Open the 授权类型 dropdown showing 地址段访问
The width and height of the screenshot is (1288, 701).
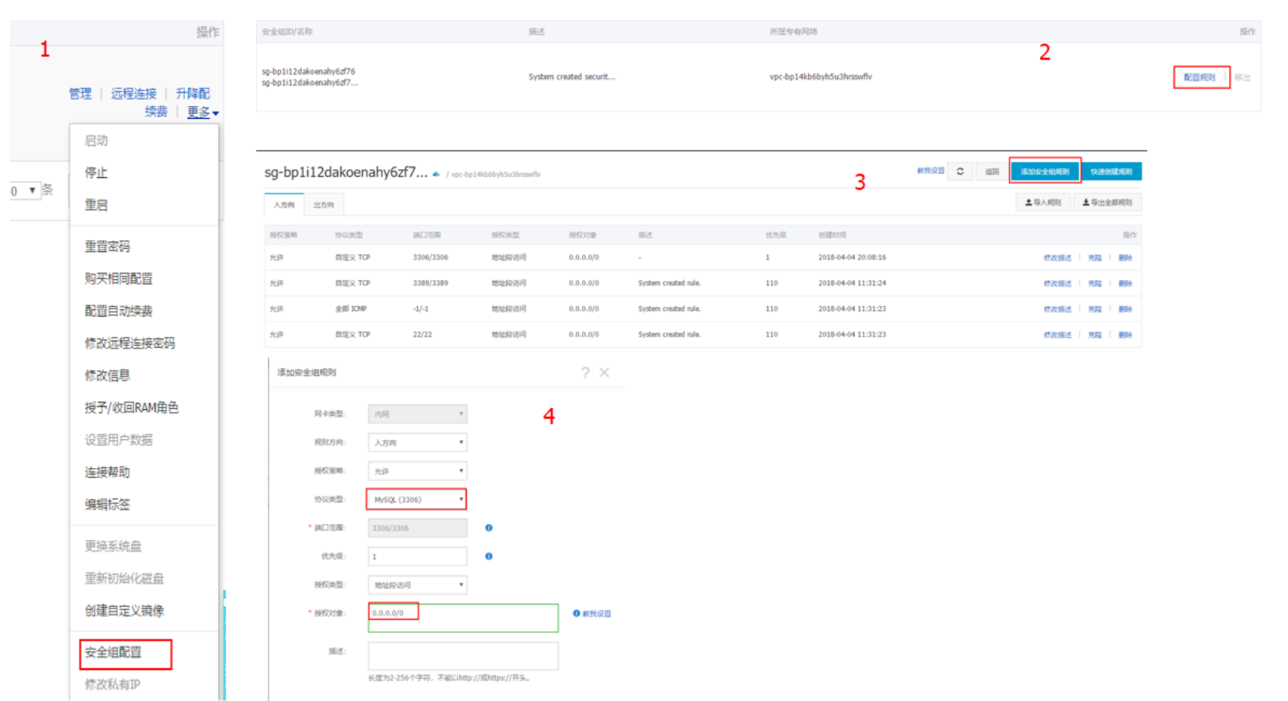[x=417, y=585]
